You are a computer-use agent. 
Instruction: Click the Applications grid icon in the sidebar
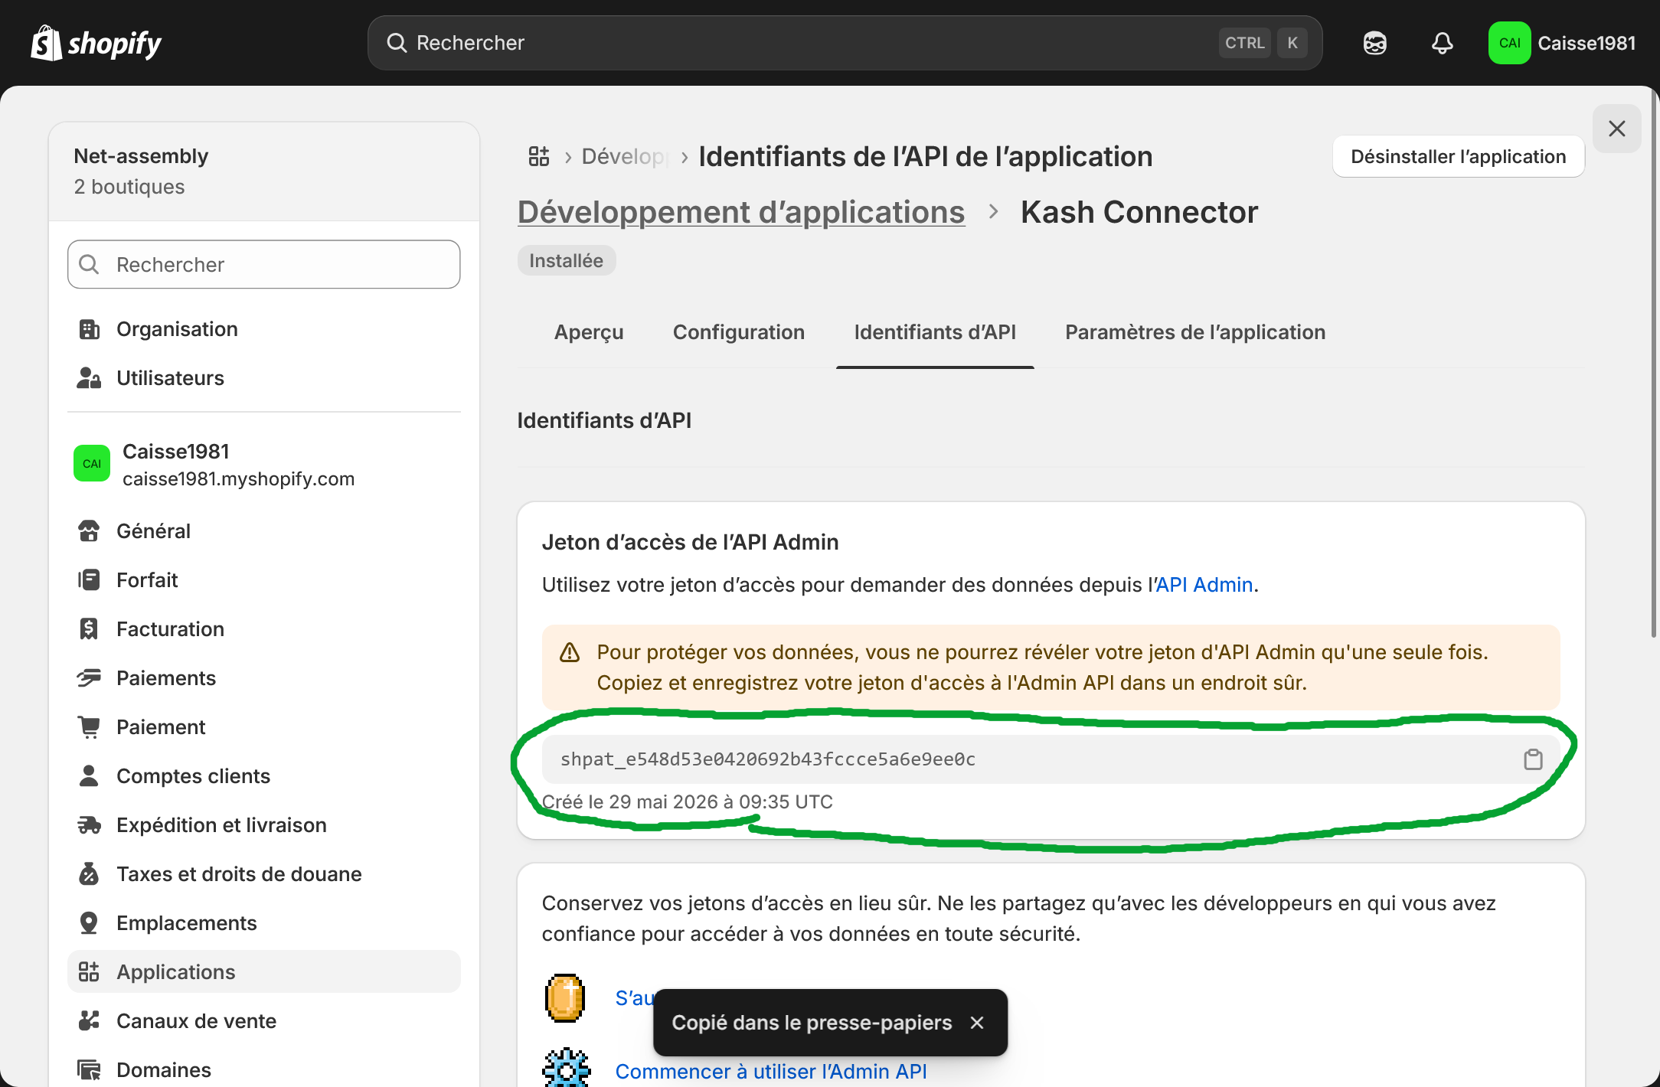(x=89, y=972)
